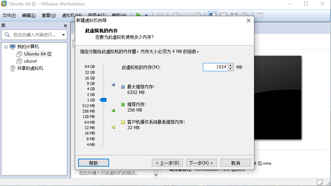This screenshot has height=186, width=331.
Task: Select Ubuntu 64 位 in the library tree
Action: point(38,54)
